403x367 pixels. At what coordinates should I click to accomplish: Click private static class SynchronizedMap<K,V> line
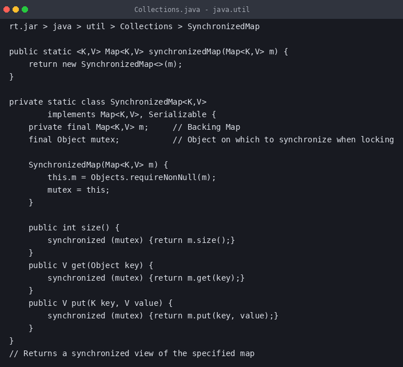click(x=108, y=102)
